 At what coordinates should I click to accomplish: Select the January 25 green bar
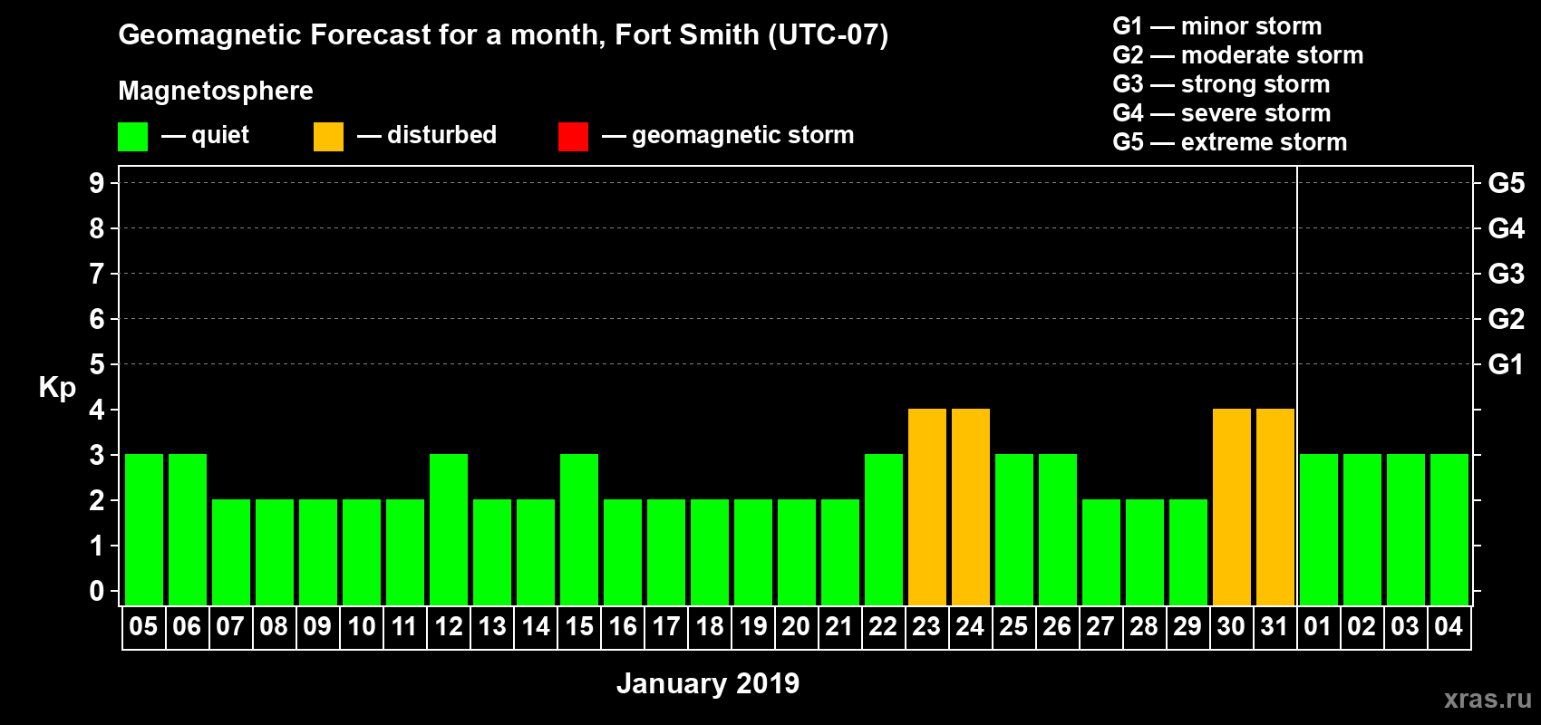tap(1014, 529)
